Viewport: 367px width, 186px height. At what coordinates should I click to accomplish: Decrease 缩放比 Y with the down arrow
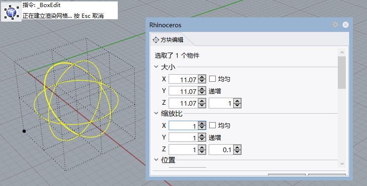point(202,139)
